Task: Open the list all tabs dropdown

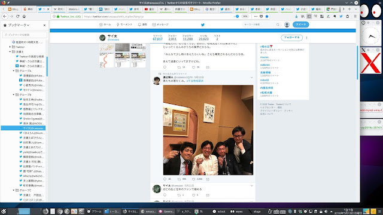Action: pyautogui.click(x=355, y=9)
